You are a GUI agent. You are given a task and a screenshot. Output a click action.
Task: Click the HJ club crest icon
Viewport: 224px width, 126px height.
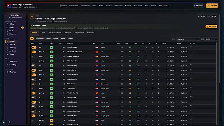pyautogui.click(x=9, y=6)
